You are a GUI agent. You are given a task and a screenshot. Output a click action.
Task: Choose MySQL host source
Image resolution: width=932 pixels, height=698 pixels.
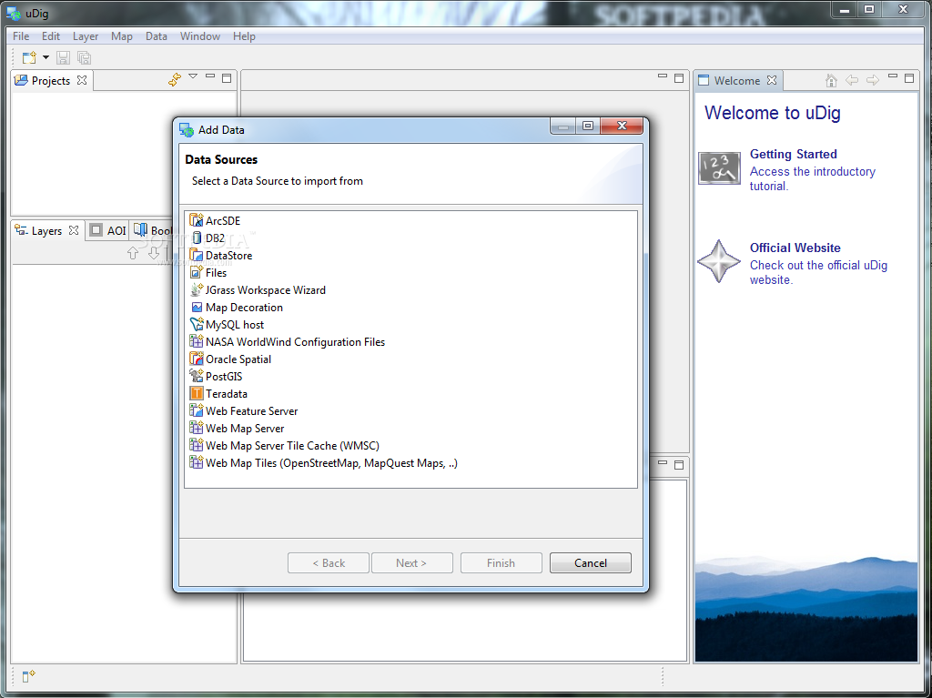pyautogui.click(x=227, y=324)
